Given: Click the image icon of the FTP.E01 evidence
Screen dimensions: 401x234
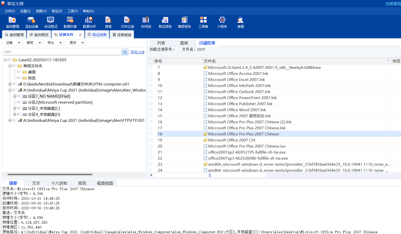Looking at the screenshot, I should click(20, 120).
